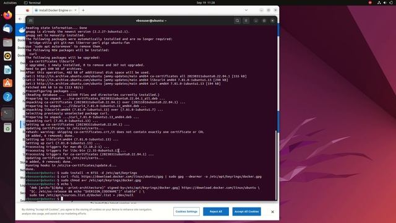Open the Terminal app menu in top bar
The image size is (396, 223).
(32, 2)
